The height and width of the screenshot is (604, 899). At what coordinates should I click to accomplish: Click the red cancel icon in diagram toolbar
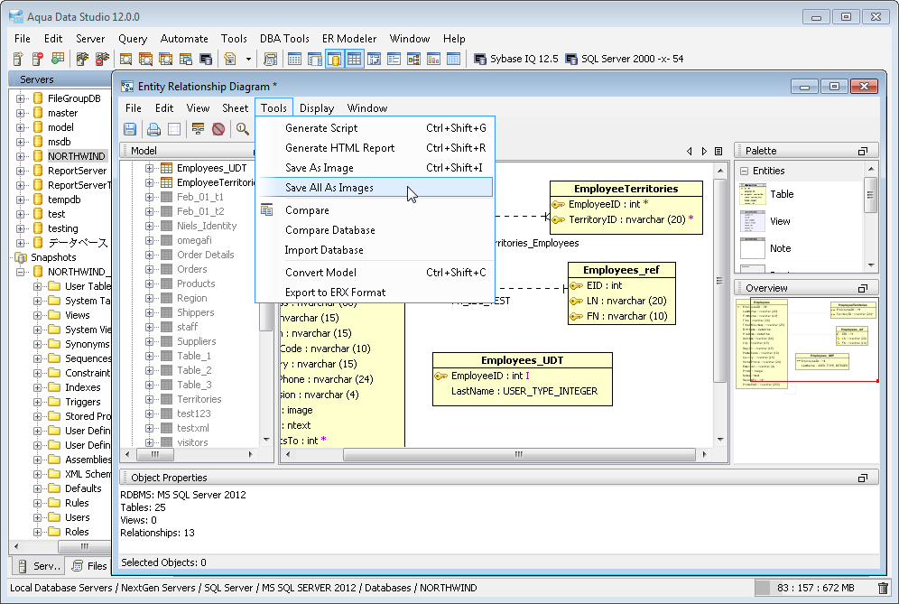218,129
